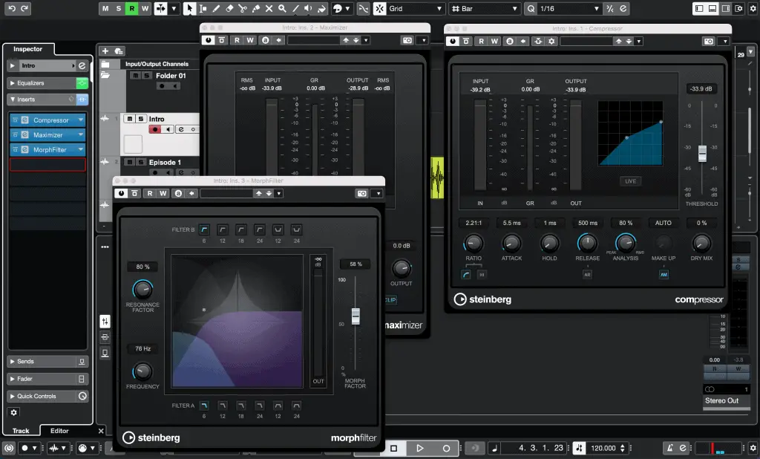Click Iterative Quantize icon next to 1/16
This screenshot has height=459, width=760.
[x=610, y=8]
